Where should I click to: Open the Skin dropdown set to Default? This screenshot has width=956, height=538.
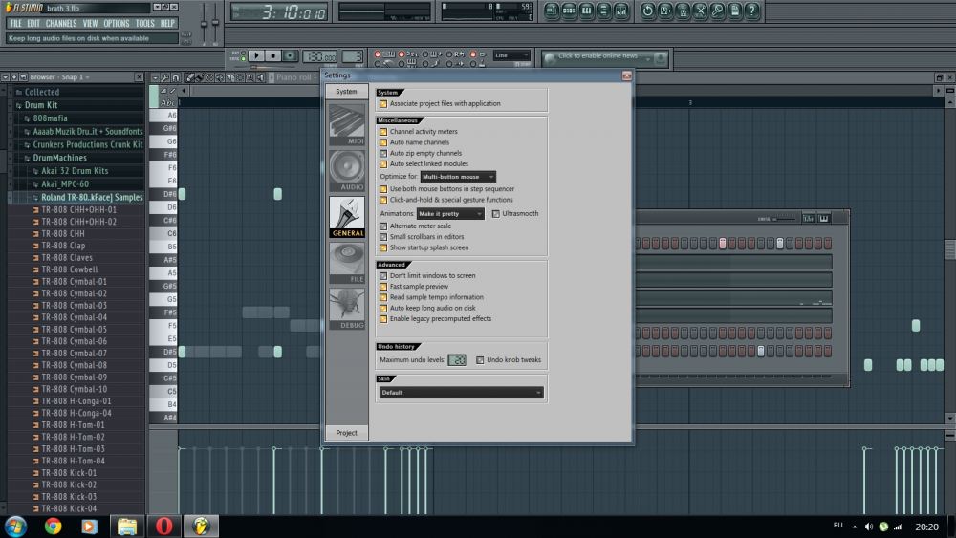pyautogui.click(x=461, y=393)
